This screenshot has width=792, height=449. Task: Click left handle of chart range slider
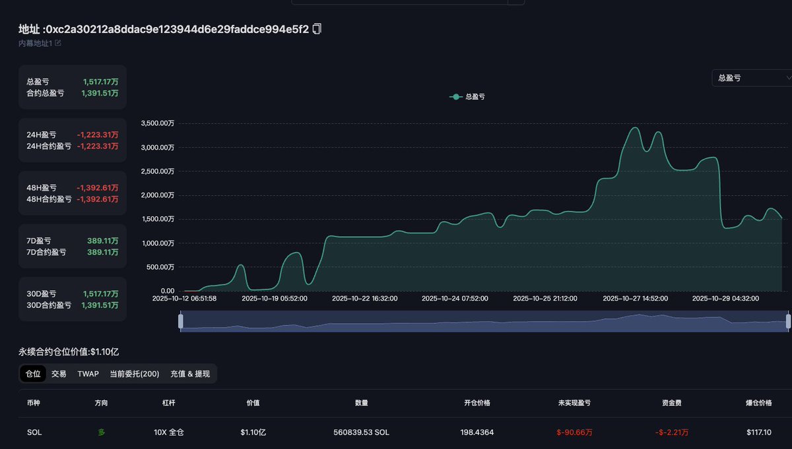(181, 321)
